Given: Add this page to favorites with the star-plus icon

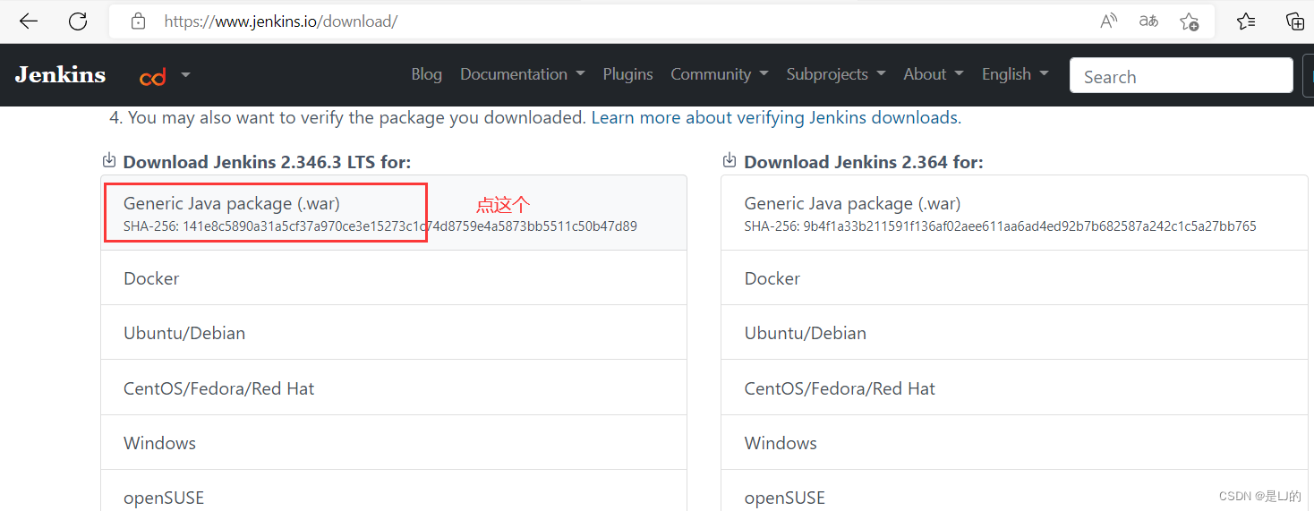Looking at the screenshot, I should point(1189,21).
